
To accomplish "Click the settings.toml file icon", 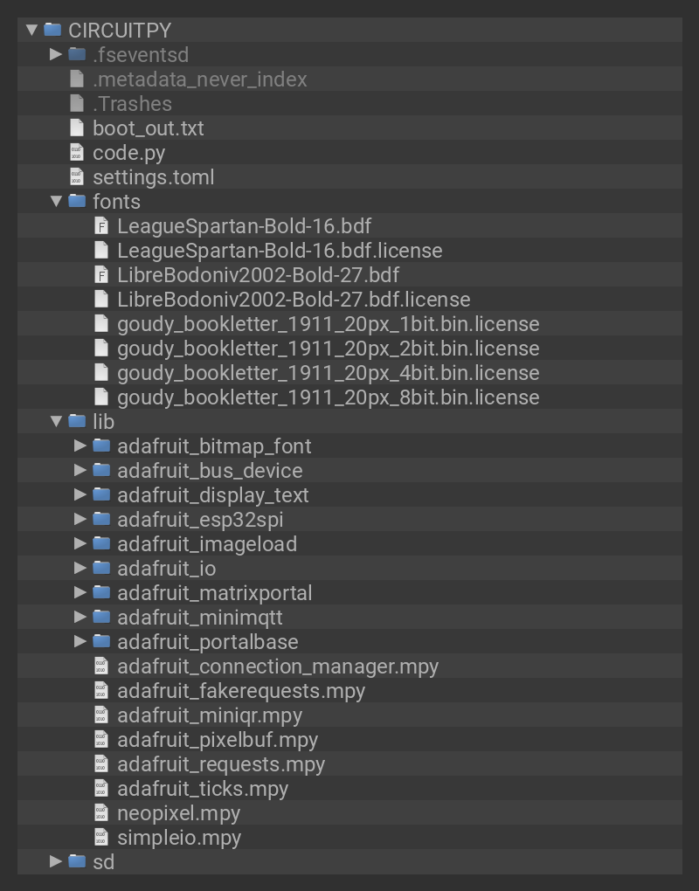I will (x=77, y=177).
